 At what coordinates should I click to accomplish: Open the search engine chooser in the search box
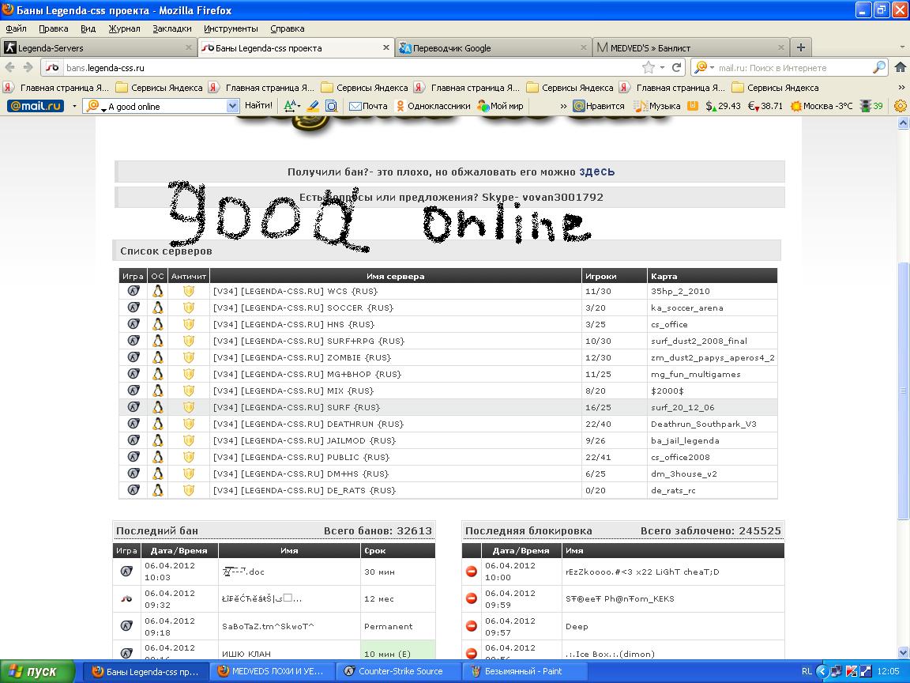(x=704, y=67)
